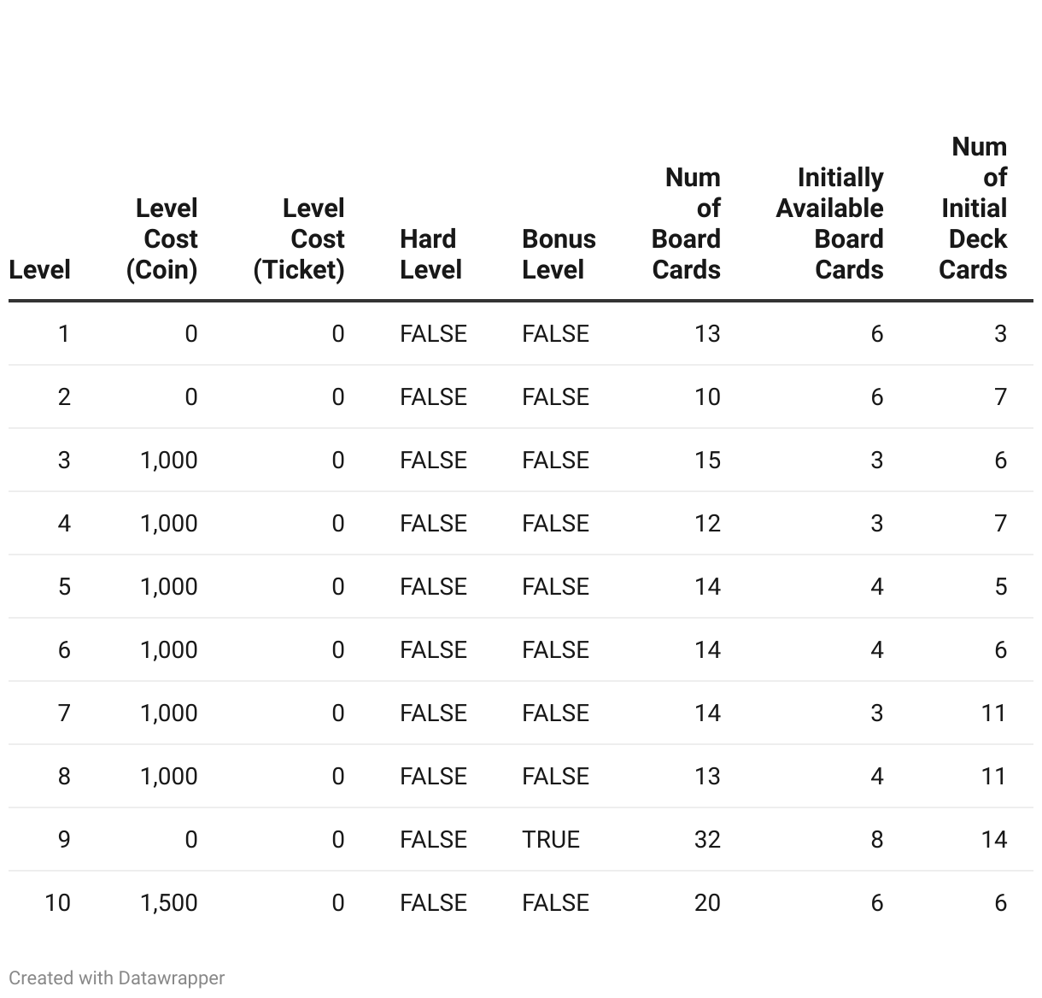Viewport: 1042px width, 998px height.
Task: Select the level 10 row number
Action: (57, 902)
